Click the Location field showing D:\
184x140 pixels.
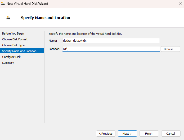click(111, 49)
